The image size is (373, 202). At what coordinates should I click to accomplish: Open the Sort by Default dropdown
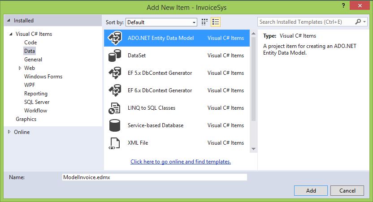(x=161, y=22)
